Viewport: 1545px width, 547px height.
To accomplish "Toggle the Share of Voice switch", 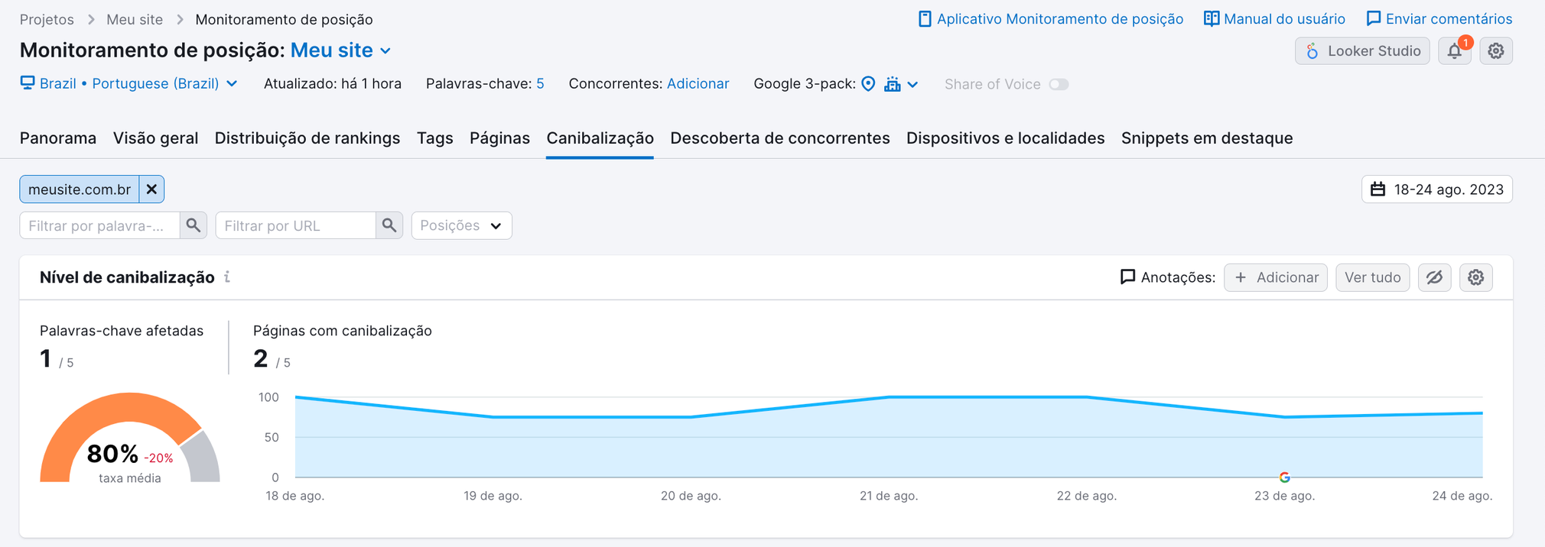I will 1059,84.
